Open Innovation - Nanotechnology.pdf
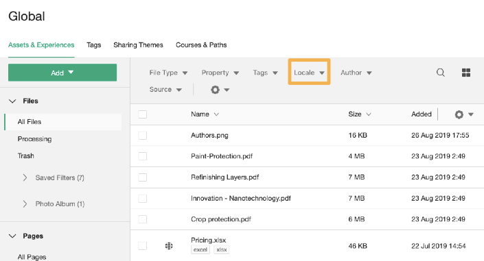This screenshot has width=484, height=261. (241, 198)
